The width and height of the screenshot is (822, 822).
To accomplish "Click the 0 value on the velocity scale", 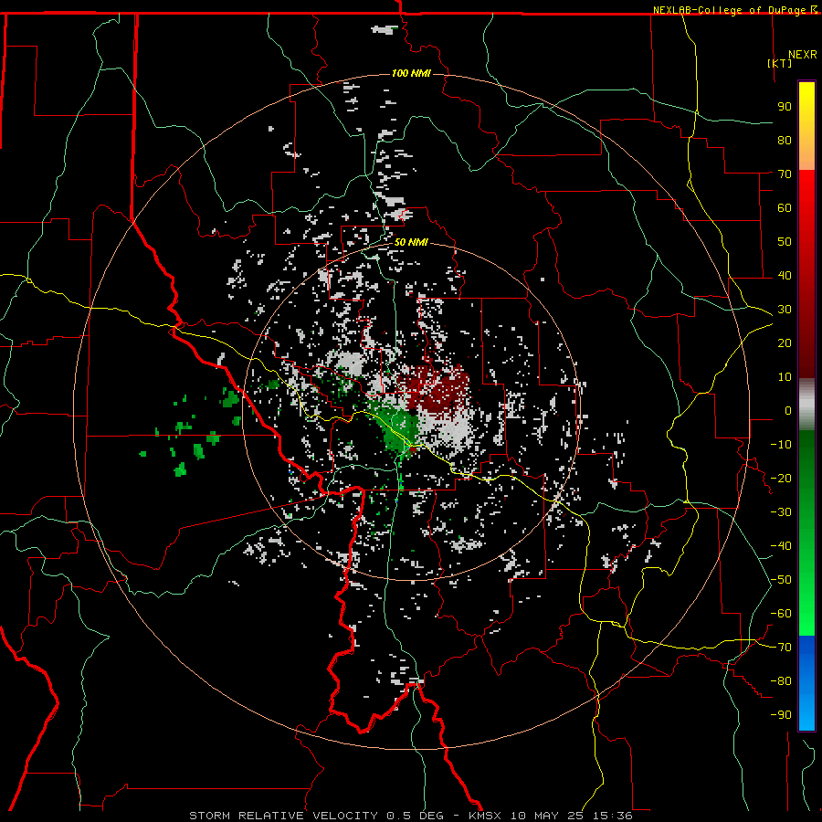I will point(788,411).
